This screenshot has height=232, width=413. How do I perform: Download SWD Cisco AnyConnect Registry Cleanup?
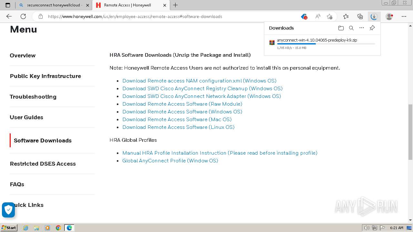pyautogui.click(x=202, y=89)
